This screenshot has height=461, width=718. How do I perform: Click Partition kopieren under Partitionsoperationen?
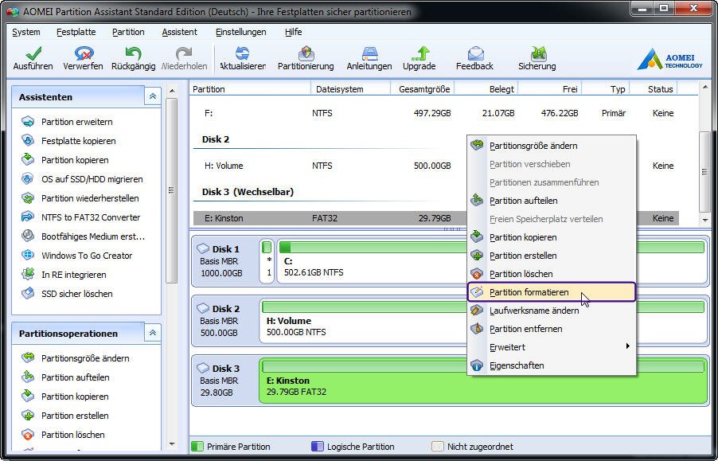click(75, 397)
